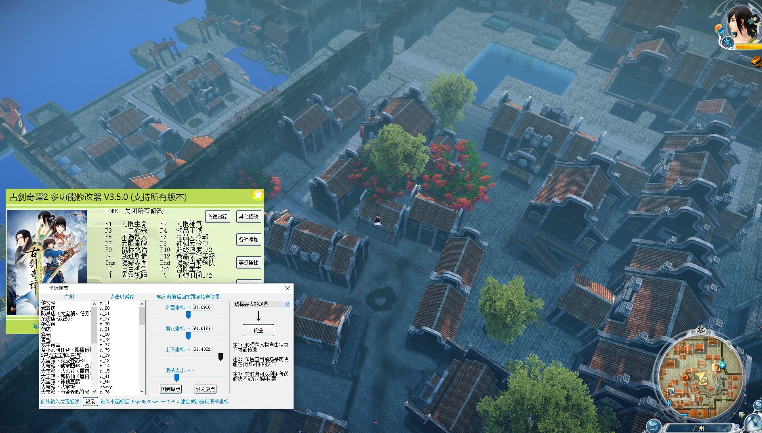Open 等级属性 level attributes panel
762x433 pixels.
(x=248, y=262)
